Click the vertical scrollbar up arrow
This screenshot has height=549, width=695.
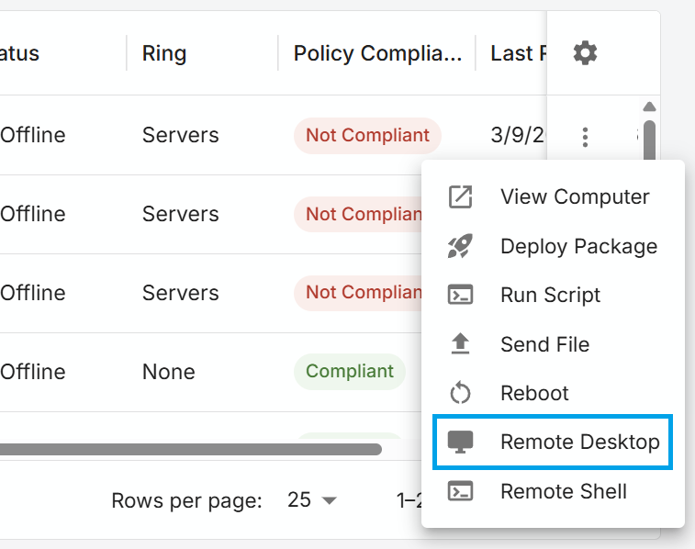point(649,106)
